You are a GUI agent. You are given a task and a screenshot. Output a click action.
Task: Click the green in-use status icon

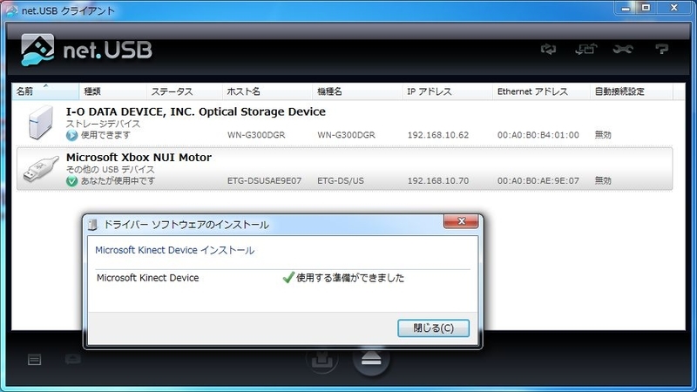click(x=71, y=181)
